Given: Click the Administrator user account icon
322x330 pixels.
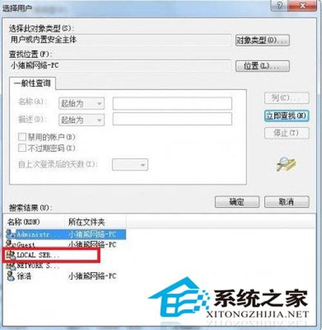Looking at the screenshot, I should coord(11,234).
